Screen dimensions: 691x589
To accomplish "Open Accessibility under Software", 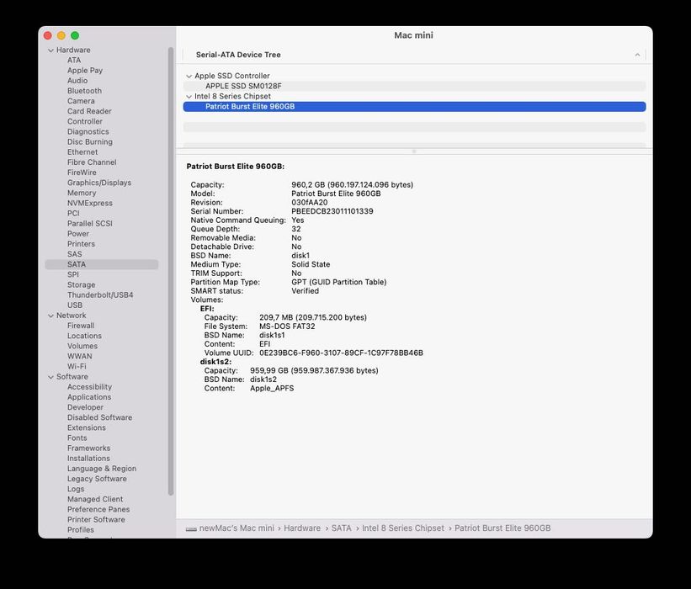I will click(89, 387).
